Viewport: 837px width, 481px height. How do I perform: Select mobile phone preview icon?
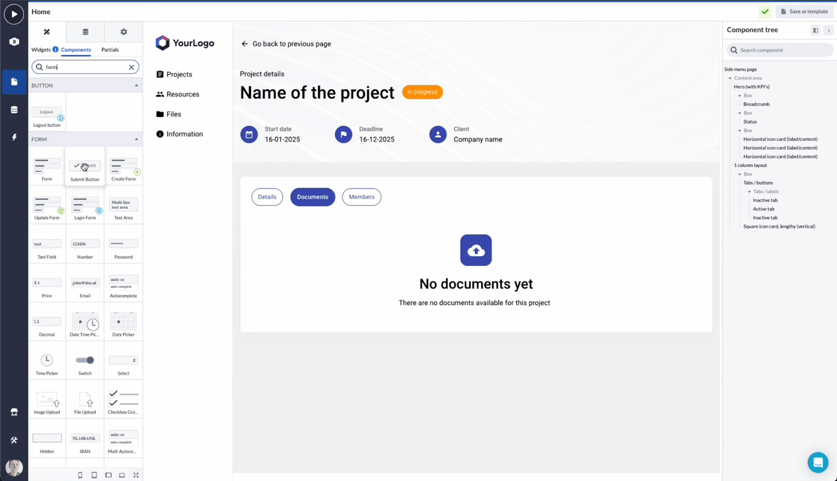point(80,475)
